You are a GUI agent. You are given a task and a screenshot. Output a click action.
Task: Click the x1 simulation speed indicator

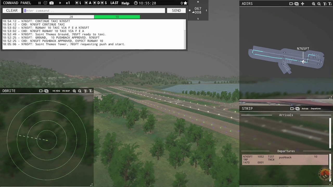pyautogui.click(x=68, y=3)
